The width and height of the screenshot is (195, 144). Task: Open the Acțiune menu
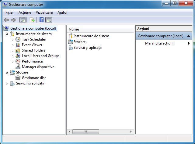pyautogui.click(x=25, y=13)
